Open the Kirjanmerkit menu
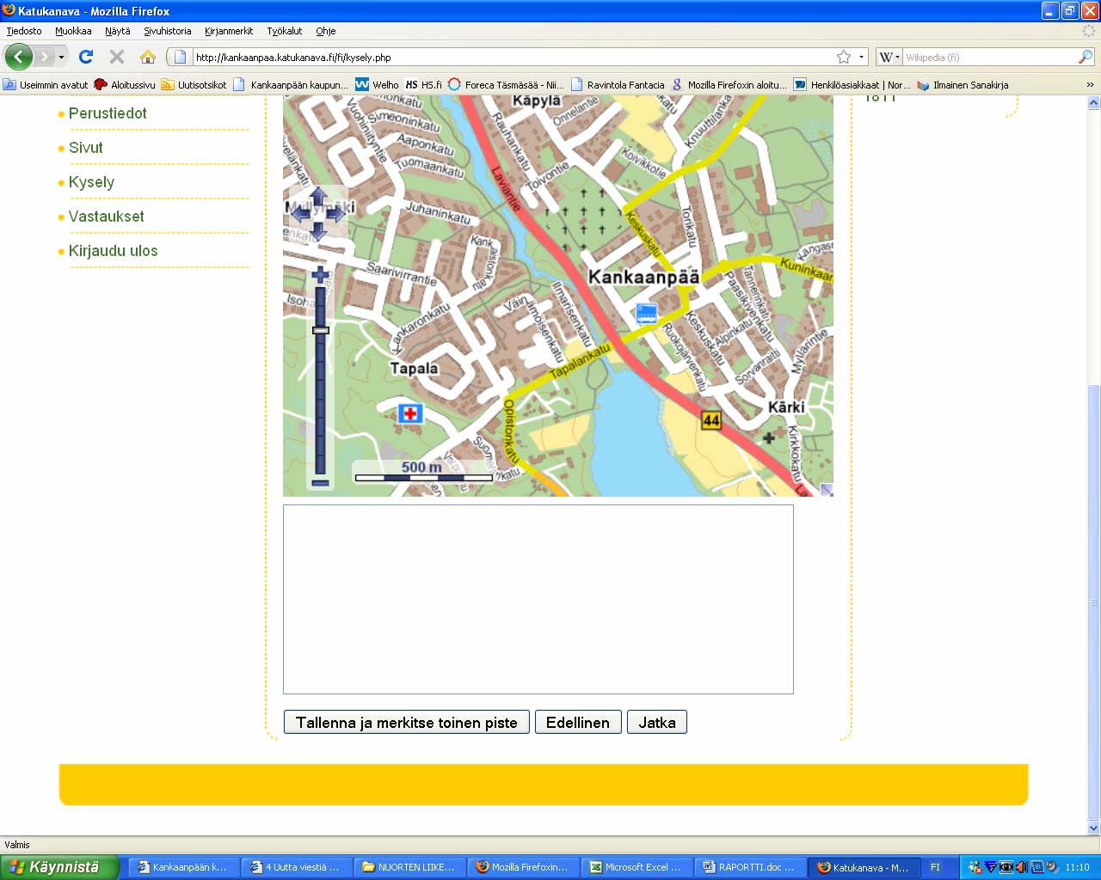The height and width of the screenshot is (880, 1101). point(229,31)
